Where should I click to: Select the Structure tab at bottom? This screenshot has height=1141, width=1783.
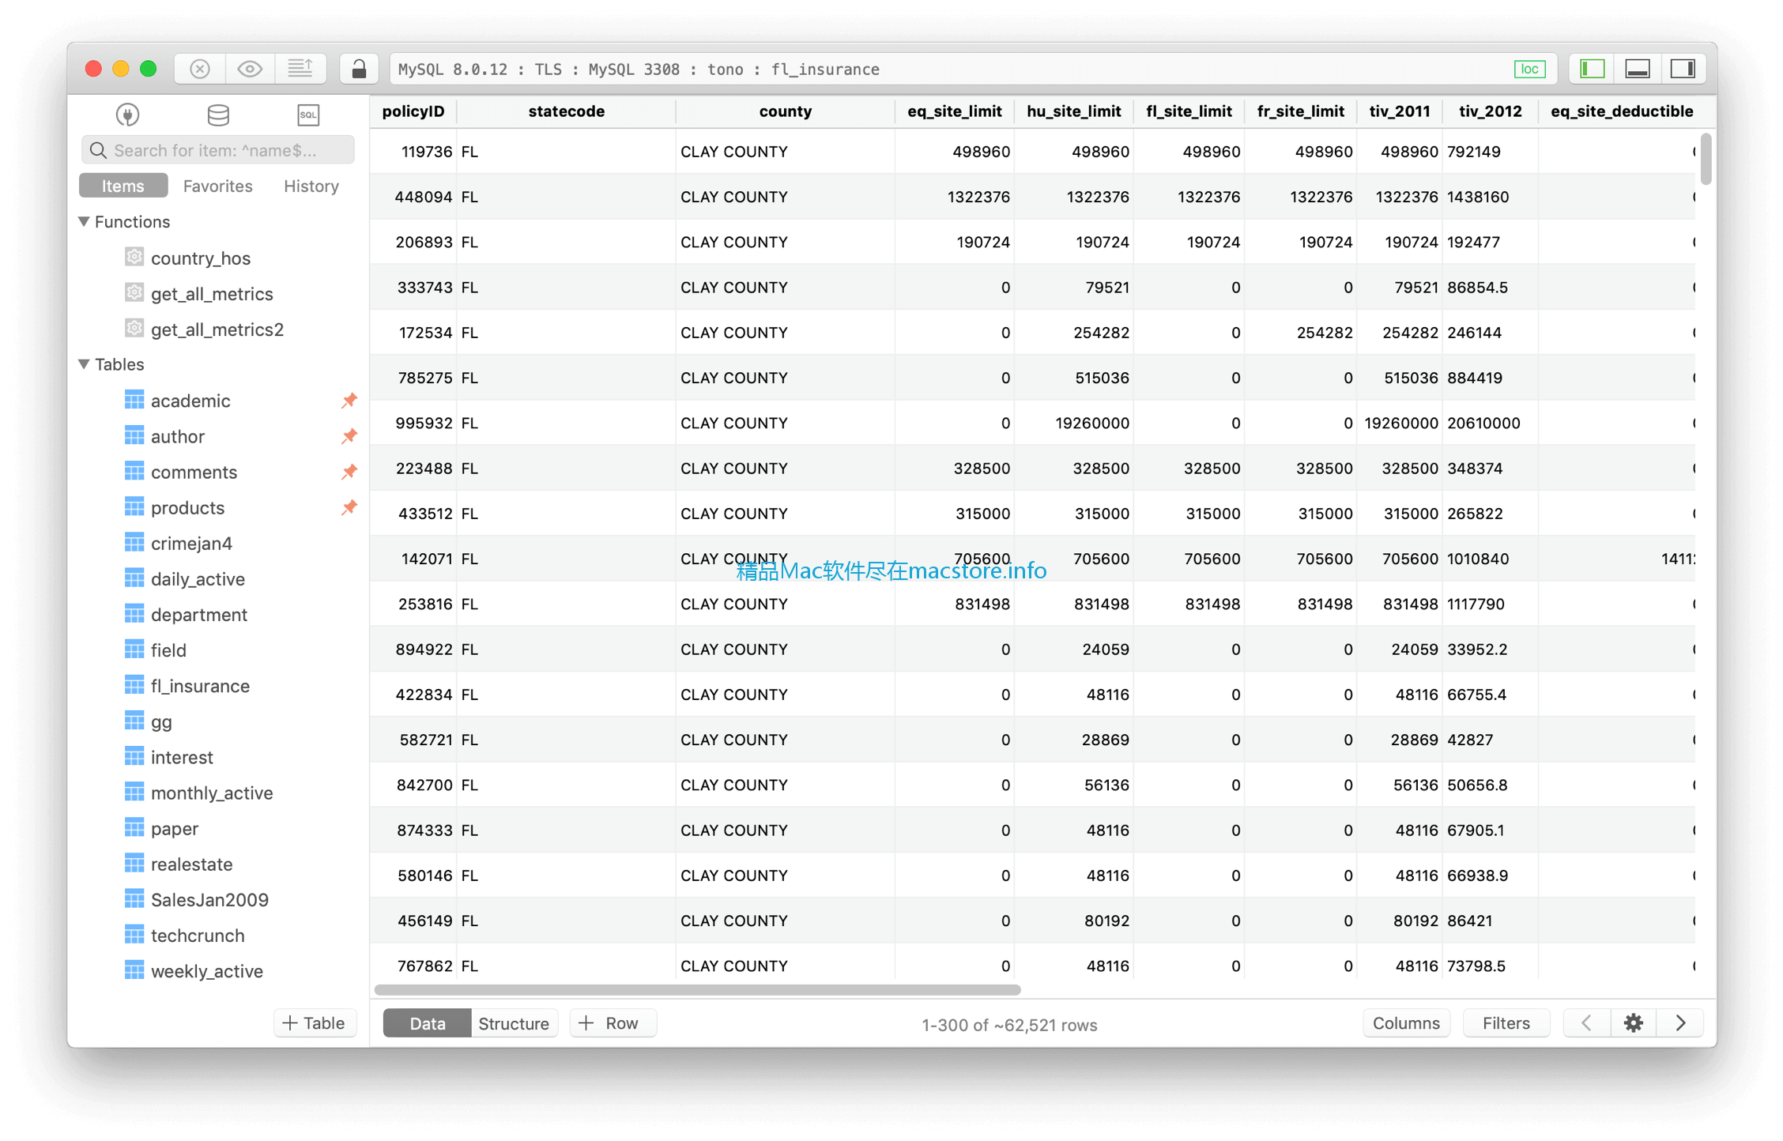pos(515,1022)
